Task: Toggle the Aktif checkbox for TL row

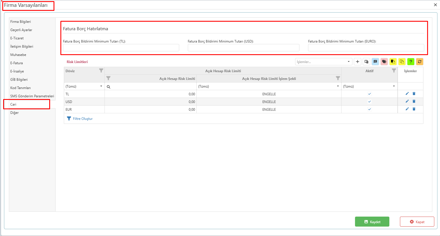Action: (x=370, y=94)
